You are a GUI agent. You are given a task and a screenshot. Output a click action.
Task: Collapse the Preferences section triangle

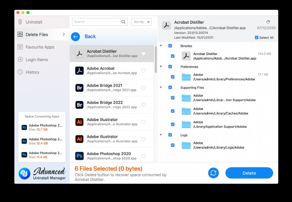pos(161,67)
